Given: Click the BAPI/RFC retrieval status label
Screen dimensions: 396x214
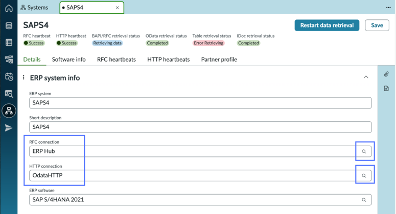Looking at the screenshot, I should point(115,36).
